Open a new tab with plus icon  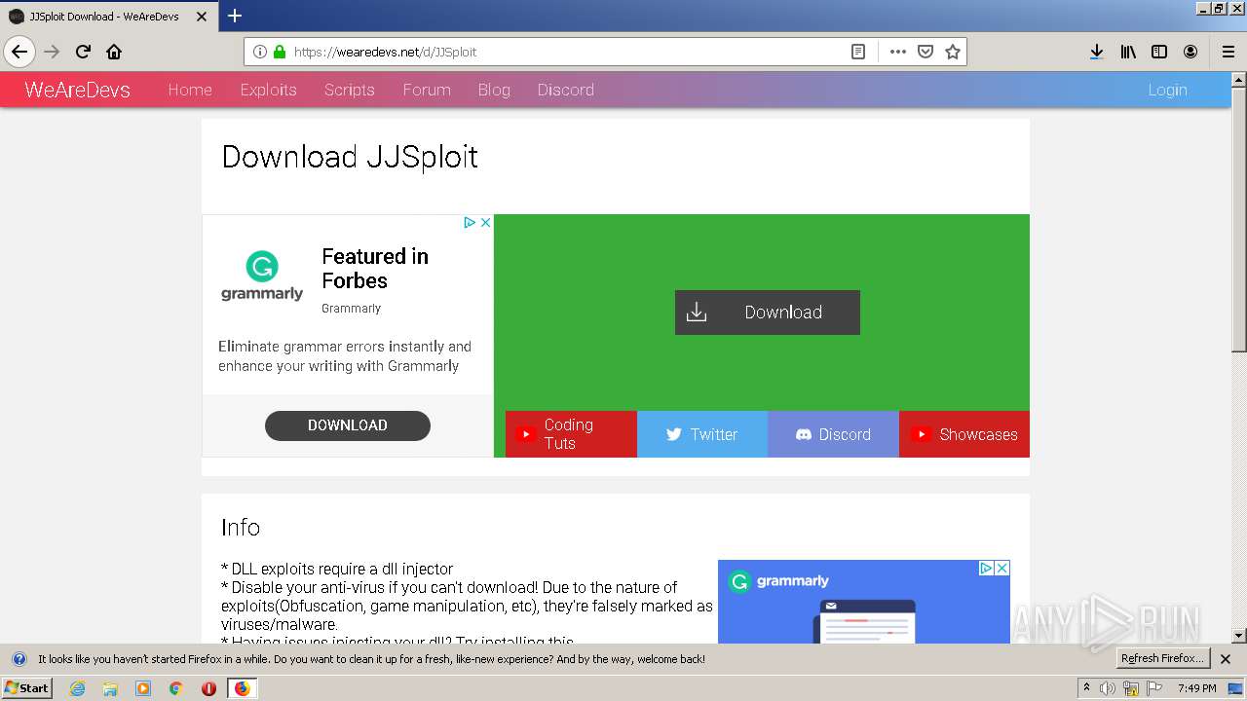point(235,16)
